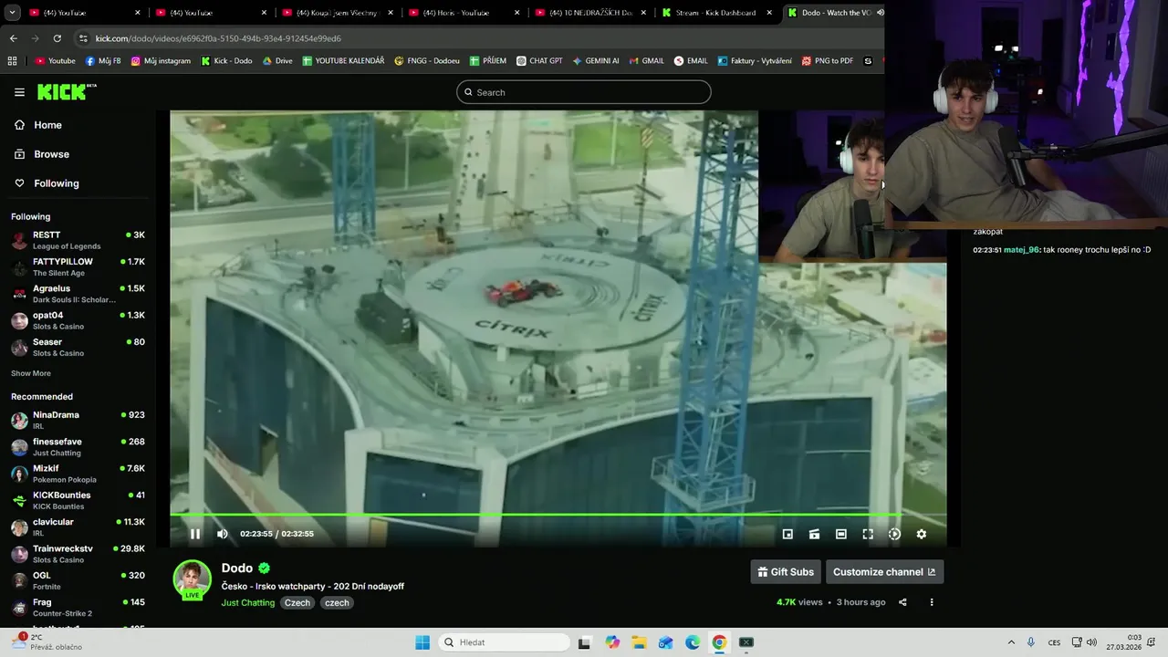Open the Můj instagram bookmark

click(x=161, y=61)
